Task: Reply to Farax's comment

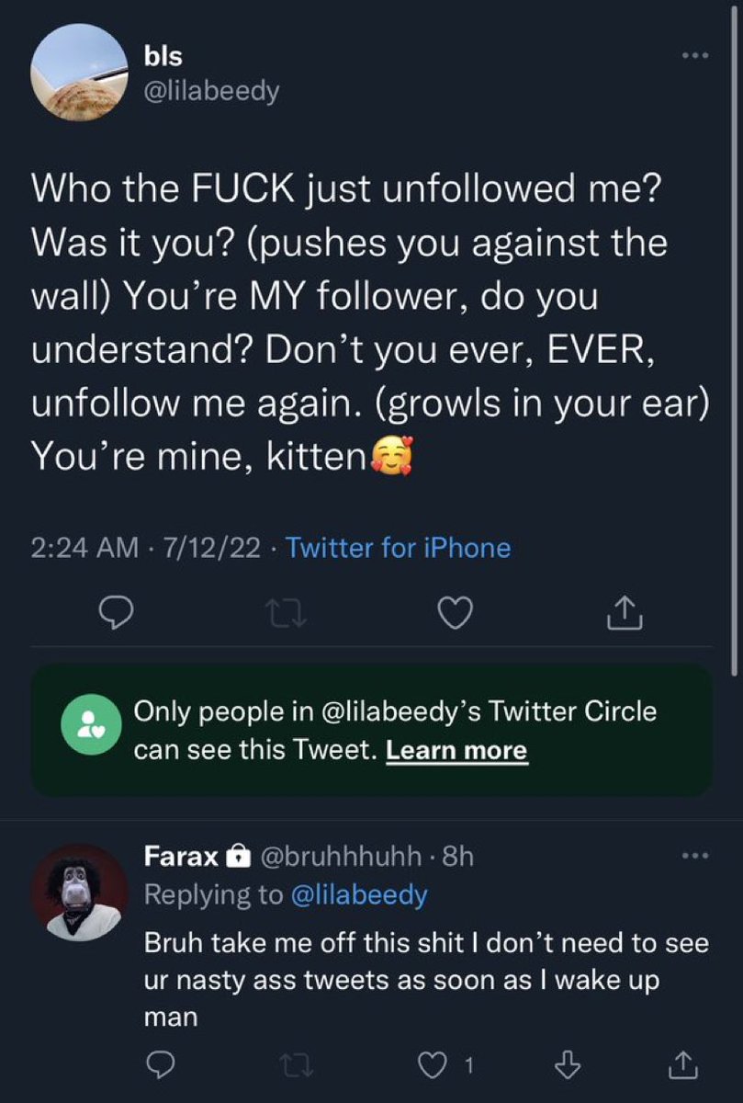Action: pyautogui.click(x=161, y=1064)
